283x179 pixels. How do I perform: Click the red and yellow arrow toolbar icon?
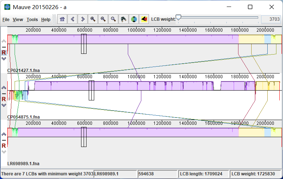click(x=144, y=19)
